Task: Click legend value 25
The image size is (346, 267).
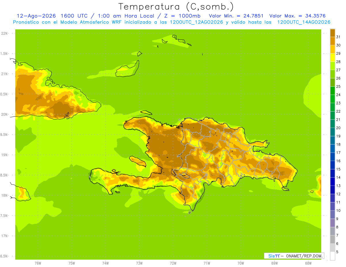Action: pos(338,86)
